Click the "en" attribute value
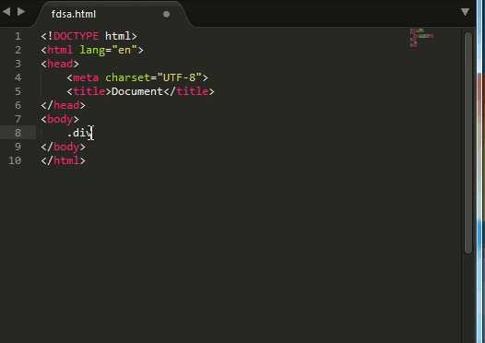 [x=124, y=50]
